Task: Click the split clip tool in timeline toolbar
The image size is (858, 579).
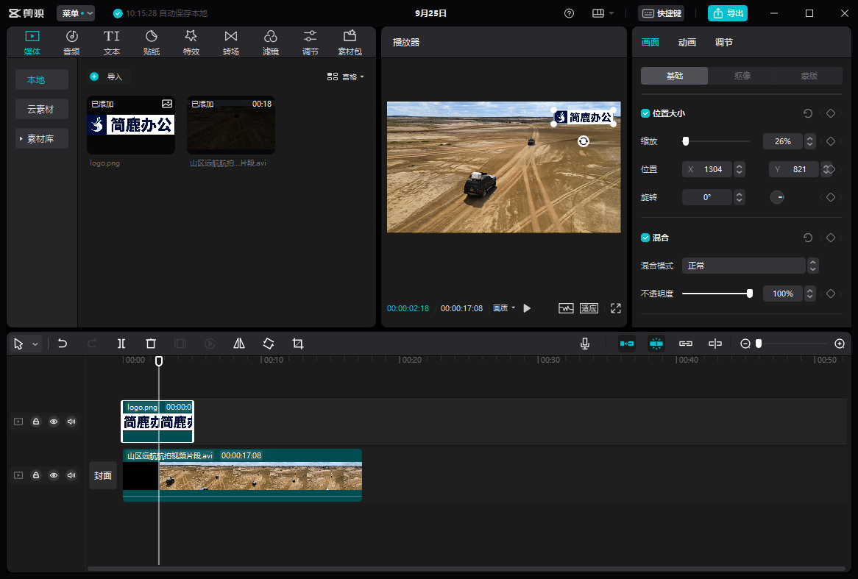Action: pos(121,344)
